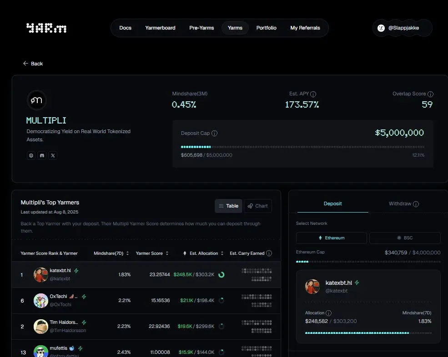Open Portfolio page
The image size is (448, 357).
tap(266, 28)
